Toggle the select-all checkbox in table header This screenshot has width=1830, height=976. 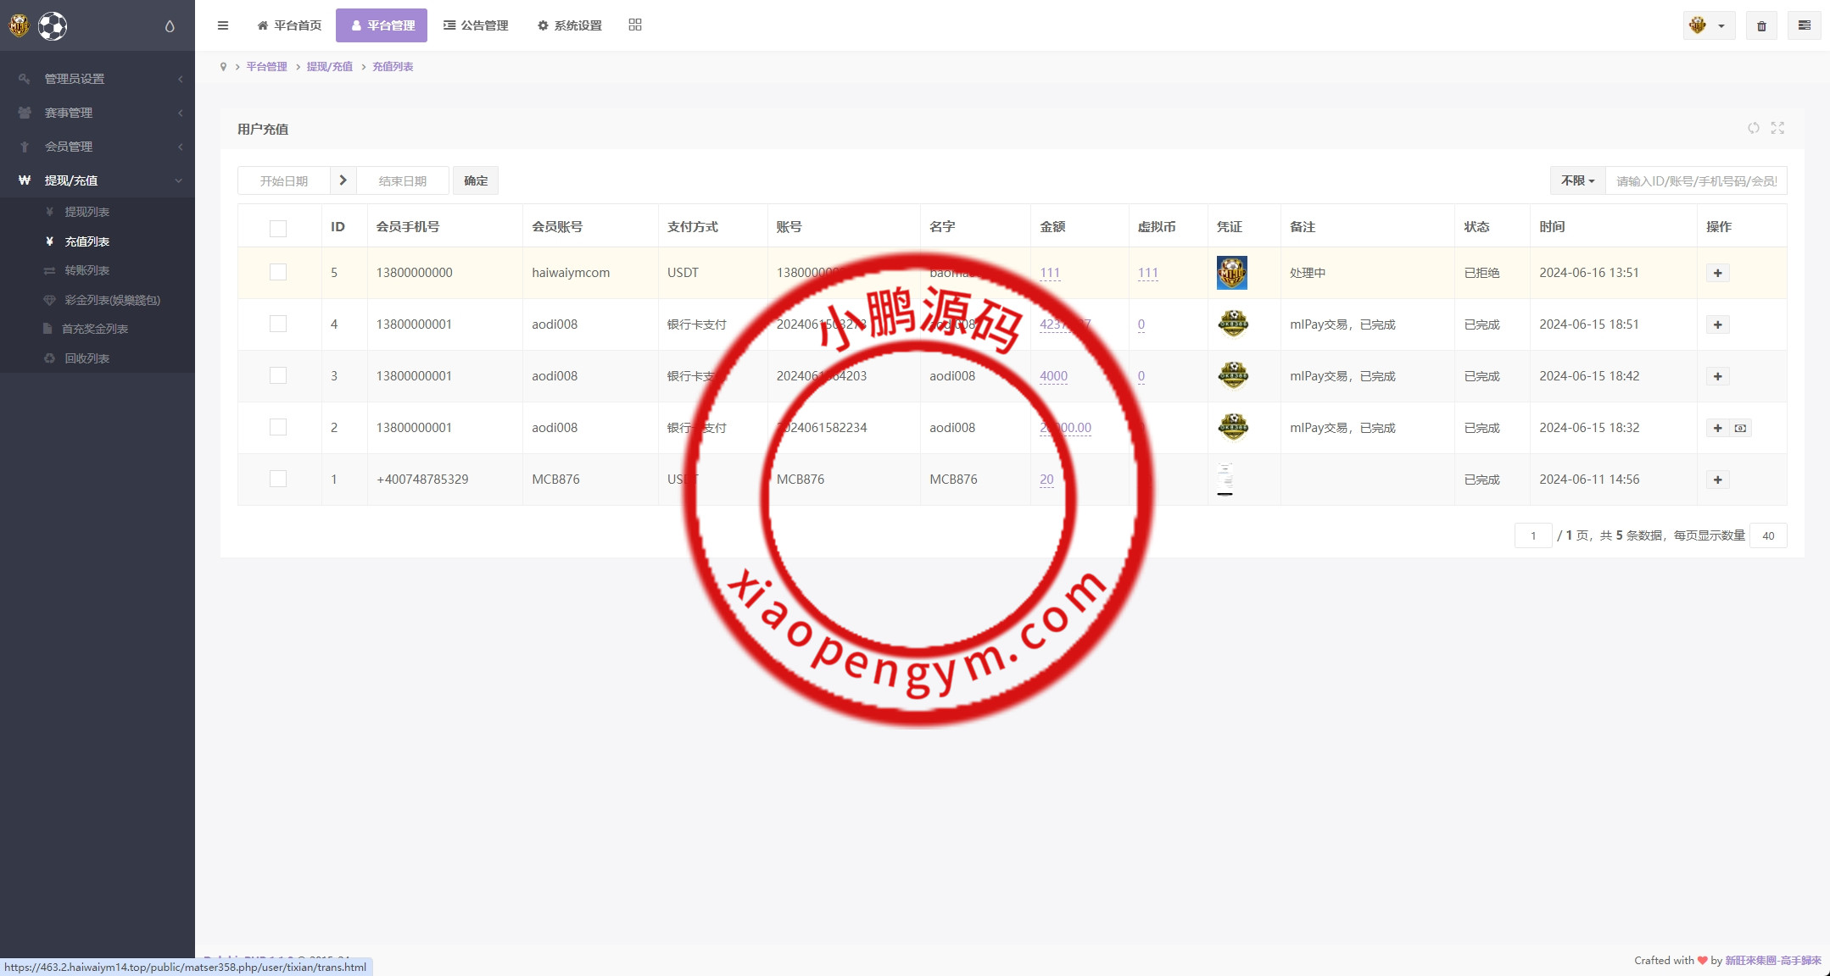[x=278, y=228]
